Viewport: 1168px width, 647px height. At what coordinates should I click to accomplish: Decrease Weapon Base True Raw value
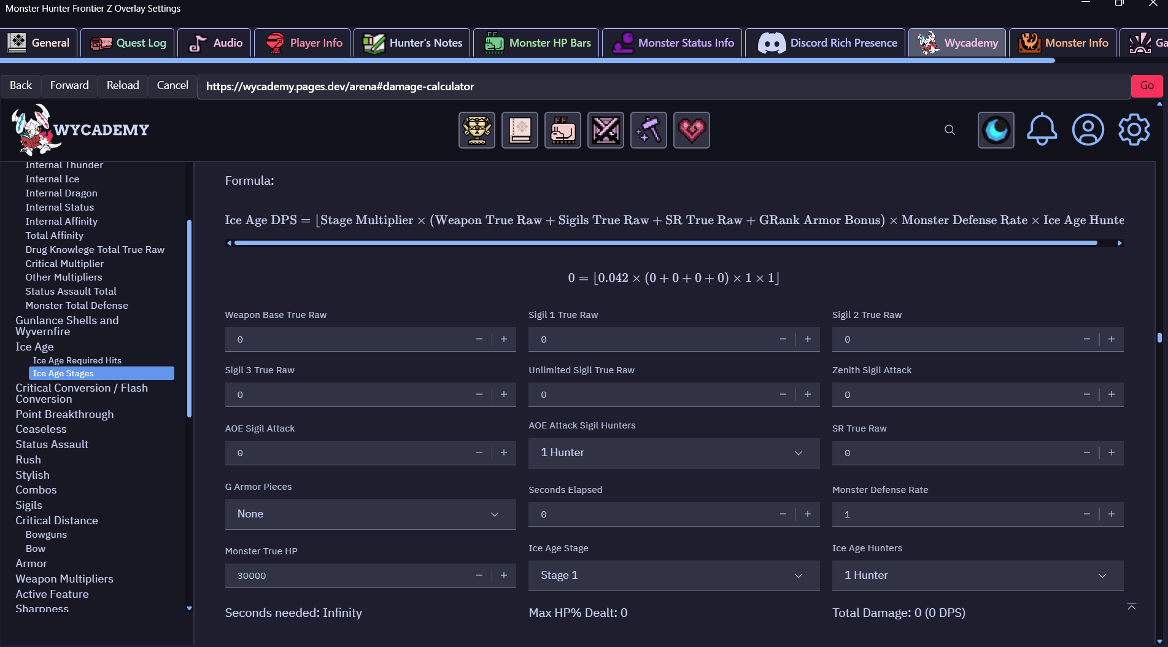click(479, 339)
